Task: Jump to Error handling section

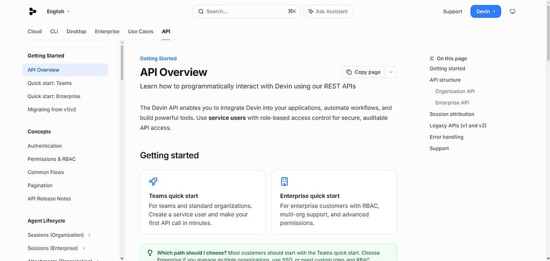Action: [x=446, y=137]
